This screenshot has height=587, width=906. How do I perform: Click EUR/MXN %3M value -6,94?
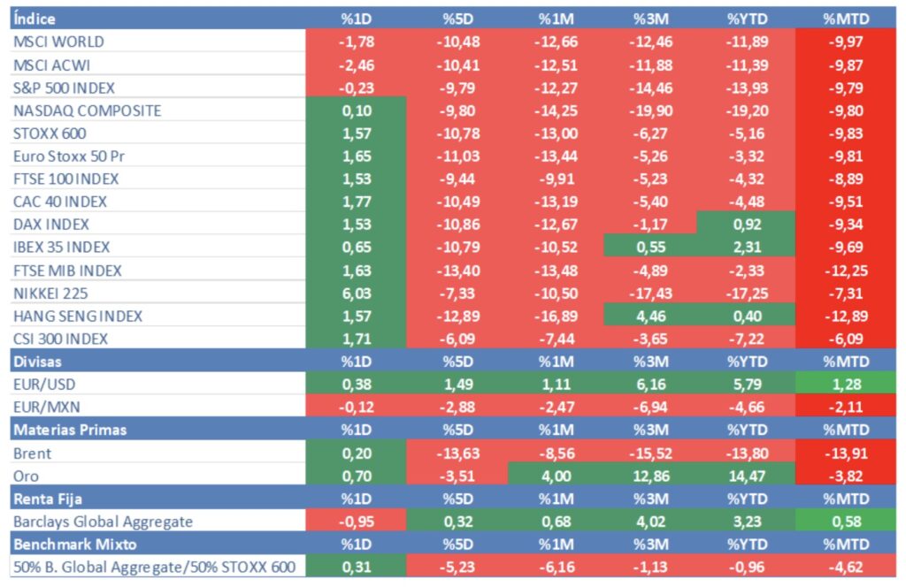pyautogui.click(x=651, y=408)
